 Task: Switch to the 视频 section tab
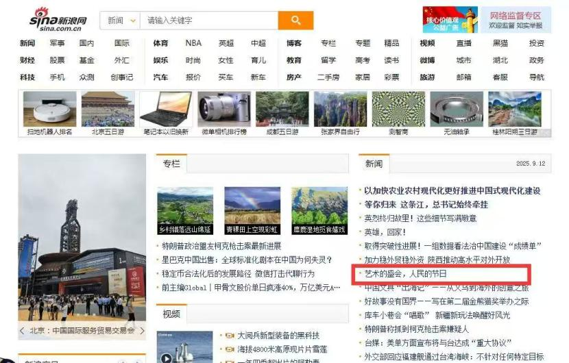click(x=171, y=314)
